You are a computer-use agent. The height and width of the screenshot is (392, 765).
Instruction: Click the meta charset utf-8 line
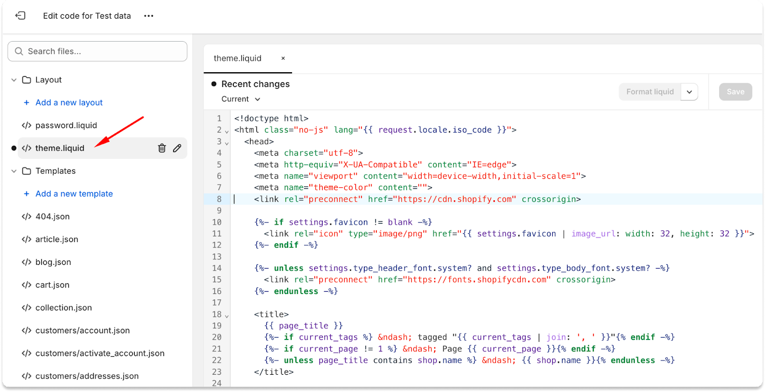pyautogui.click(x=308, y=153)
